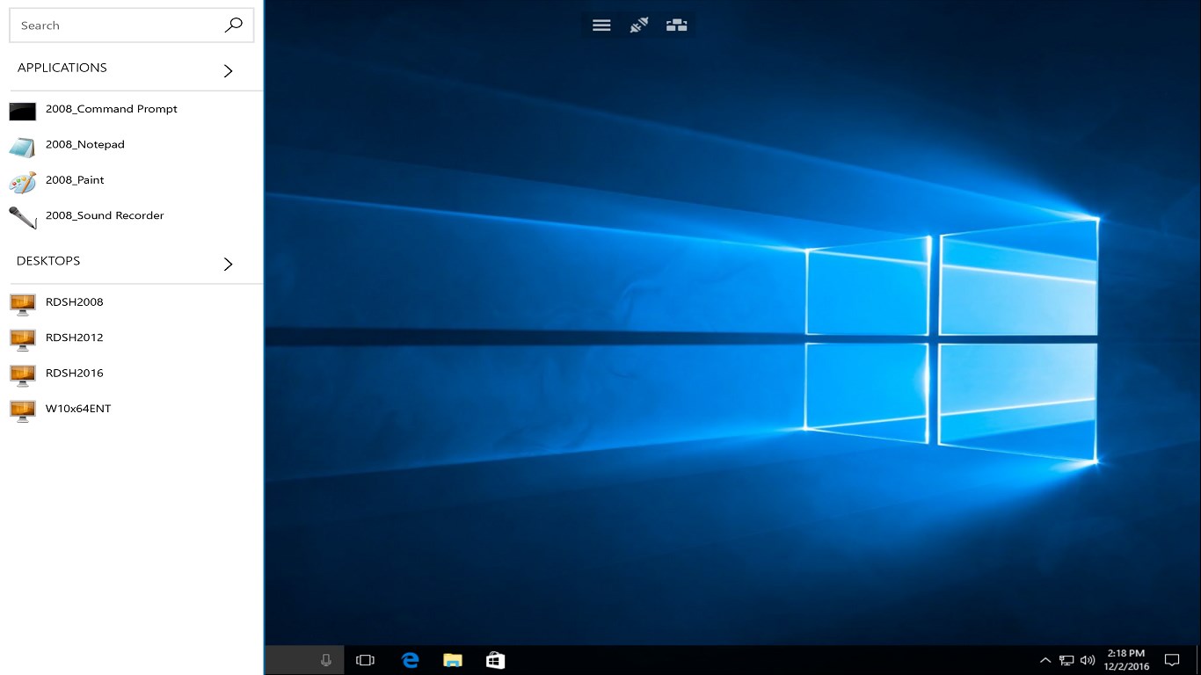The height and width of the screenshot is (675, 1201).
Task: Select the 2008_Notepad label
Action: tap(85, 144)
